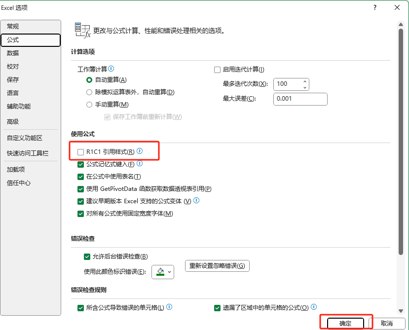
Task: Click info icon beside 遗漏了区域中的单元格的公式
Action: point(314,307)
